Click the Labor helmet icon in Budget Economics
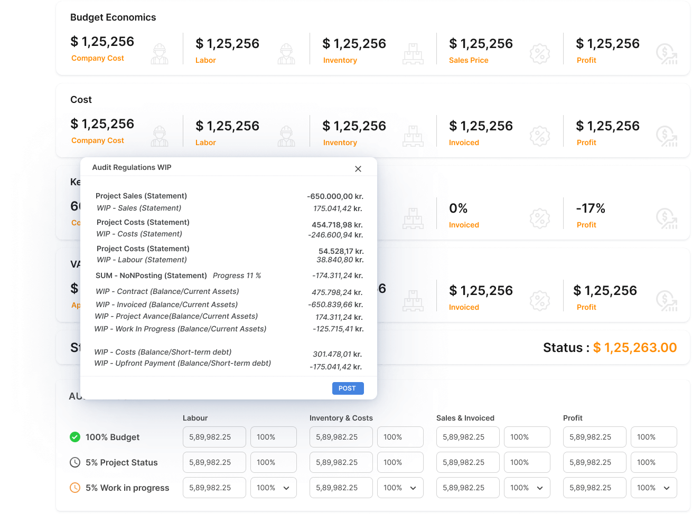 [286, 54]
